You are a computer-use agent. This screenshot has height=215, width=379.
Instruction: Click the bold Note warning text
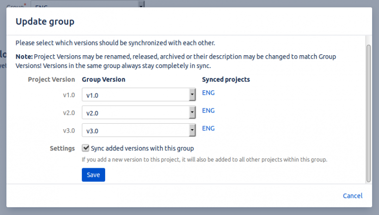[24, 57]
